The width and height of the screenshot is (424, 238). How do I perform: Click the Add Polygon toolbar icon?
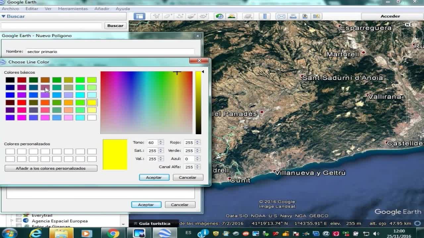[x=168, y=16]
